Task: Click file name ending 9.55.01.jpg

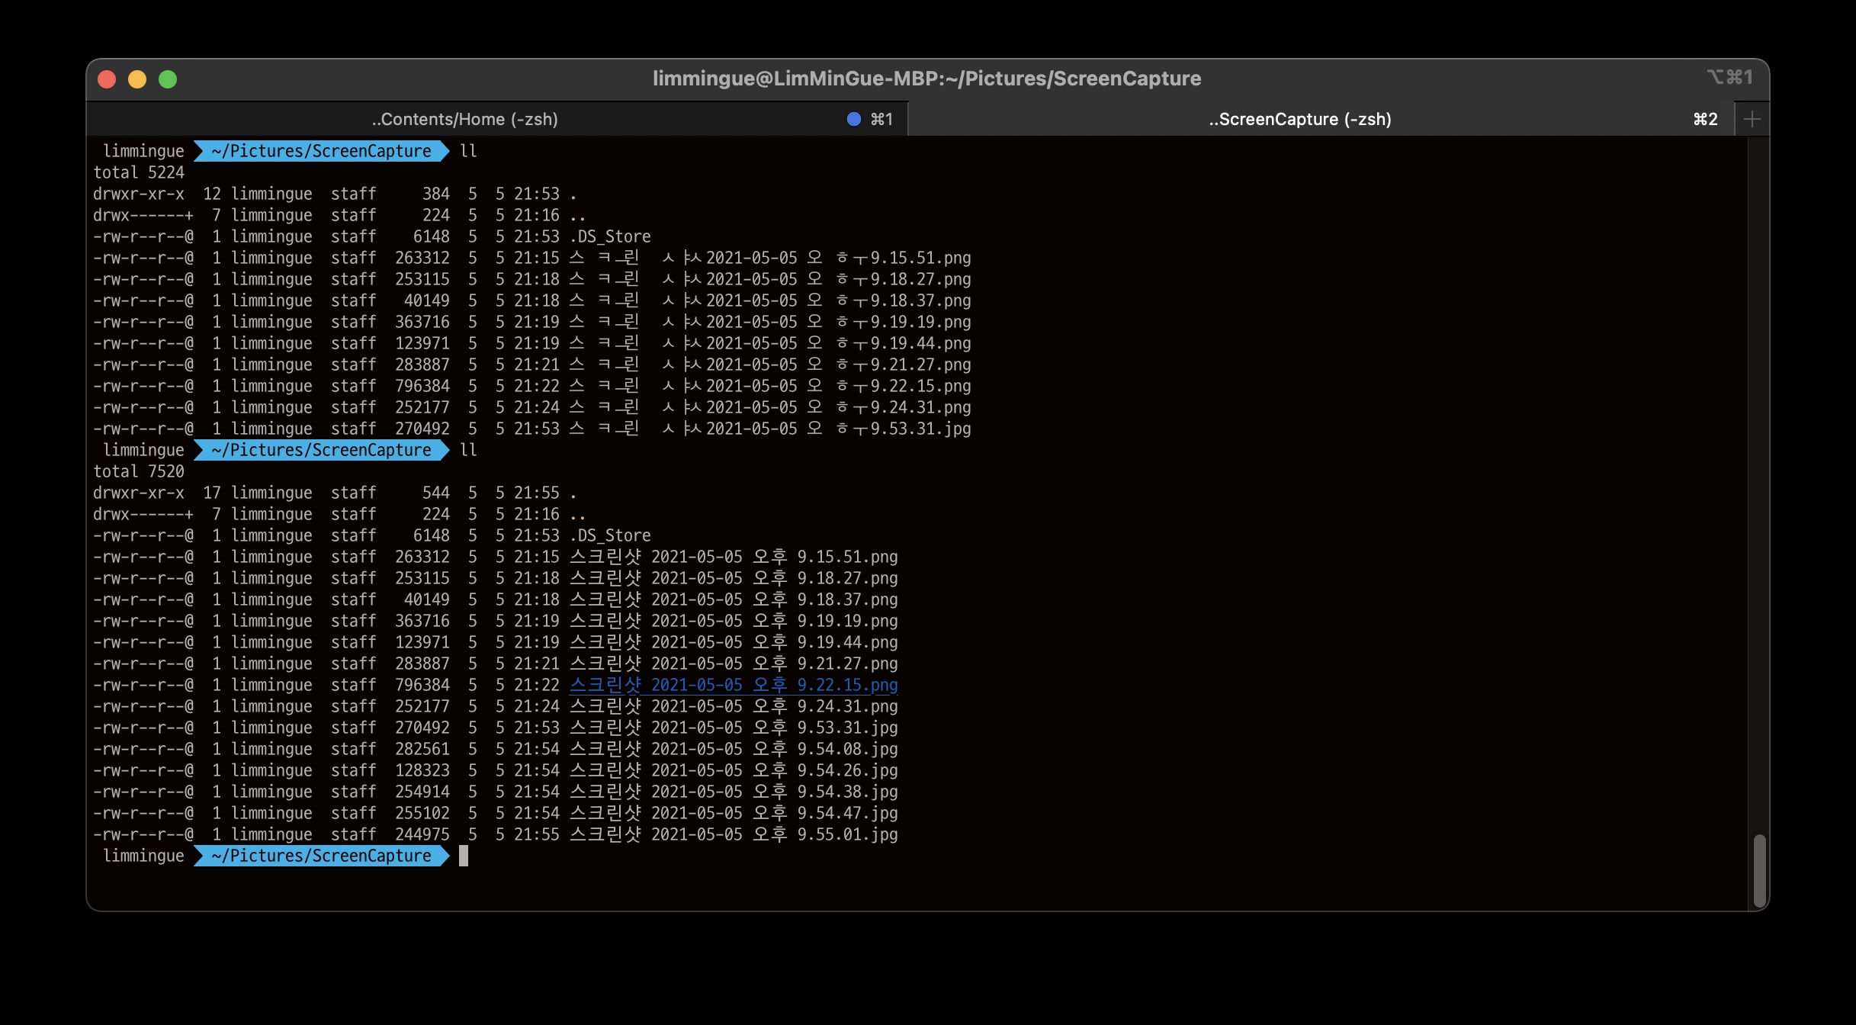Action: pyautogui.click(x=733, y=834)
